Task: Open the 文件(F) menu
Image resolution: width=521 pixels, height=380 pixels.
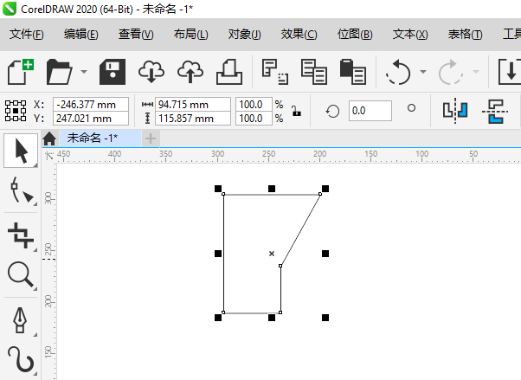Action: pyautogui.click(x=27, y=35)
